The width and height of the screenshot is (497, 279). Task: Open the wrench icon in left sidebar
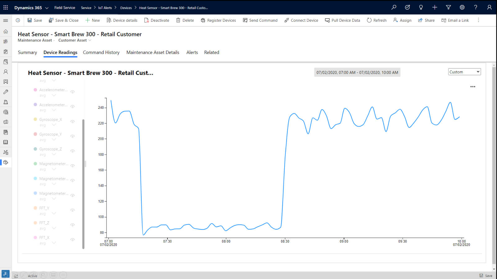pyautogui.click(x=6, y=92)
